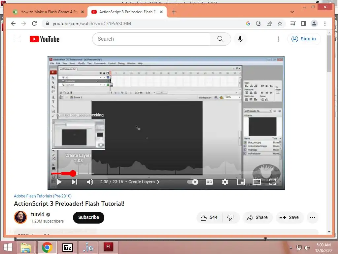This screenshot has width=338, height=254.
Task: Click the search magnifier button
Action: [x=220, y=39]
